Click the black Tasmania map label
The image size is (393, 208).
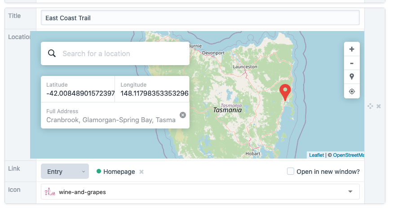pos(228,110)
